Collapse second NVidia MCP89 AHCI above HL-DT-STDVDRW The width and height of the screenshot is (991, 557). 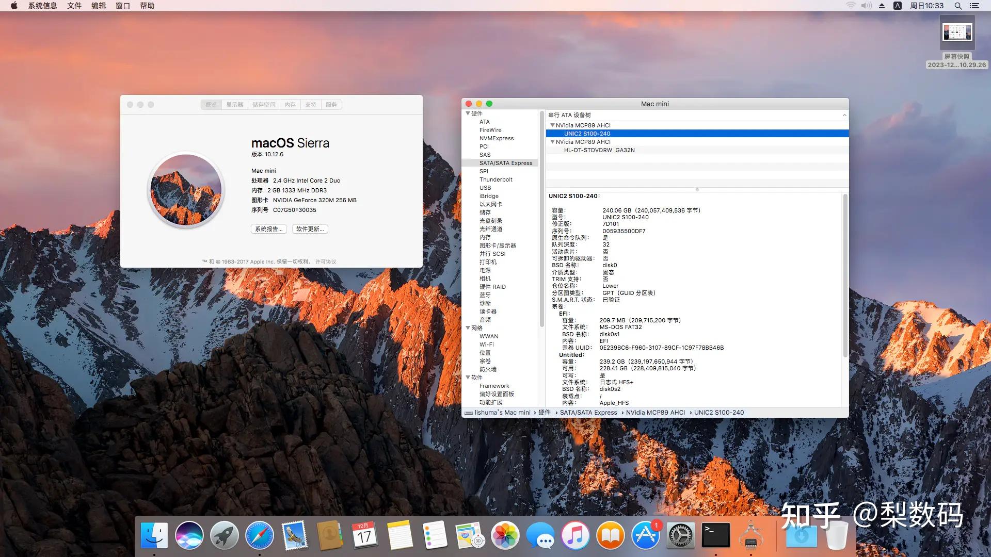(x=552, y=142)
